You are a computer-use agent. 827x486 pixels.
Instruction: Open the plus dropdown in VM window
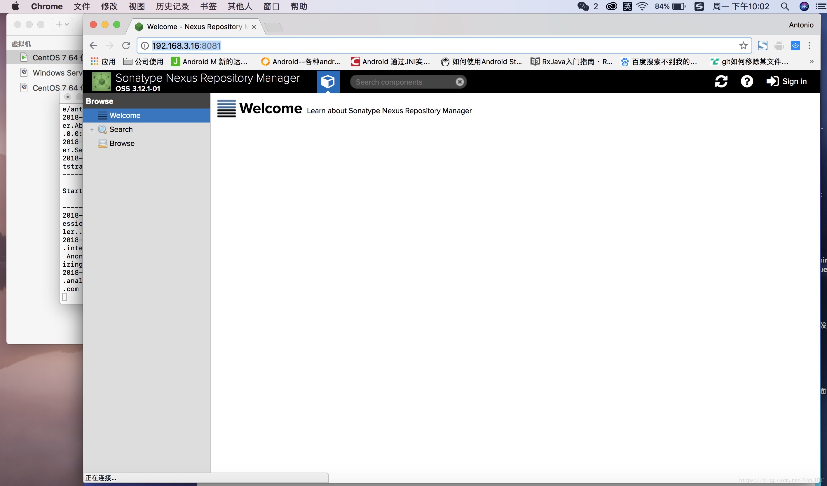coord(62,24)
